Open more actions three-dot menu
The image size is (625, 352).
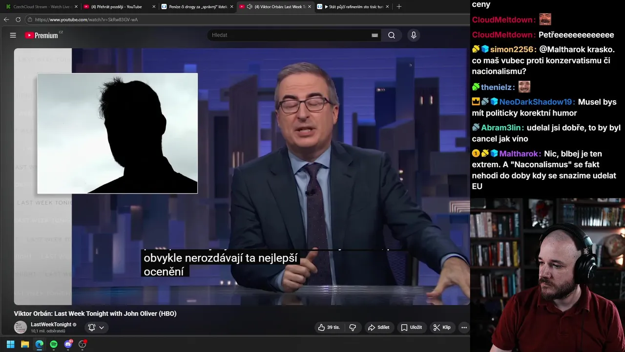(464, 328)
